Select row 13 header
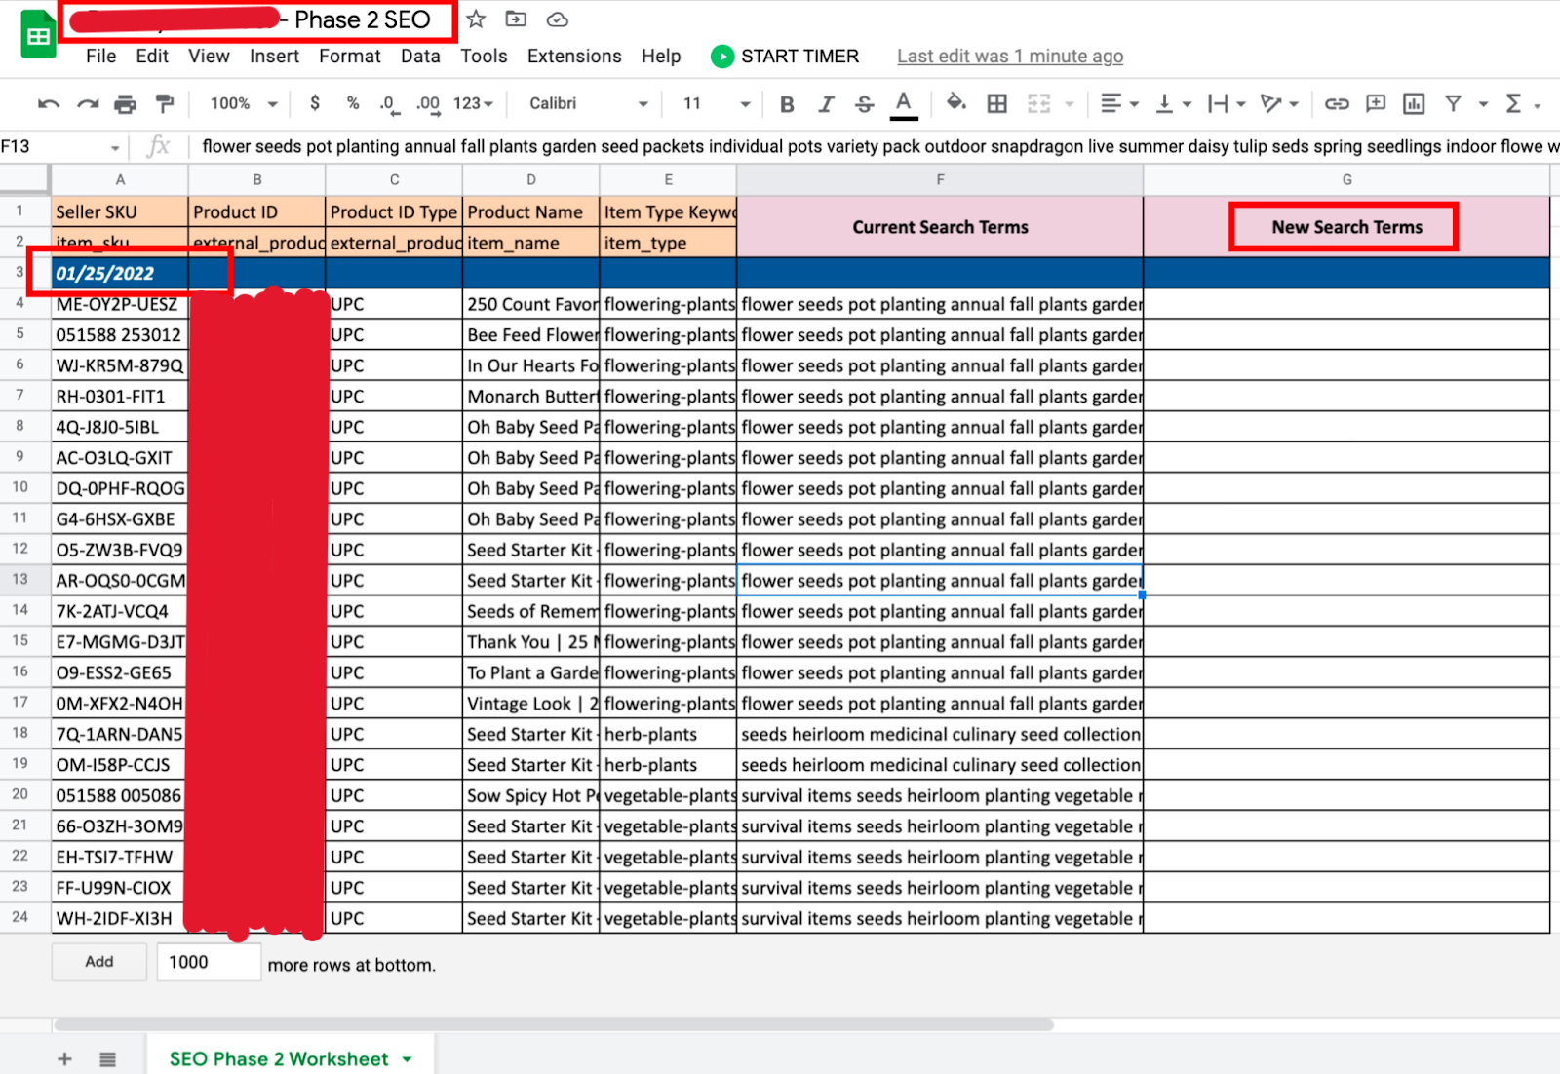Screen dimensions: 1560x1074 20,580
